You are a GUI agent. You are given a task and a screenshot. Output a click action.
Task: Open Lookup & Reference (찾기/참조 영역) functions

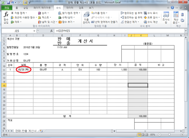click(x=69, y=13)
